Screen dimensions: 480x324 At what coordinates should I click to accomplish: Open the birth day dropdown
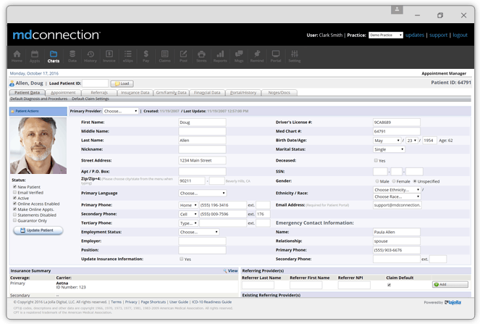point(412,141)
